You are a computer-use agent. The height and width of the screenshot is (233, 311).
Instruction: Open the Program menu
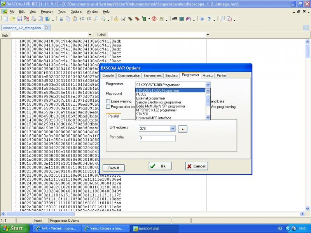(x=47, y=12)
